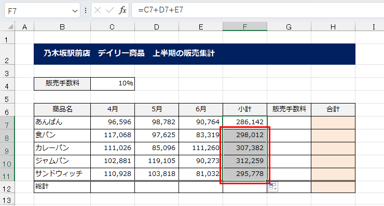The width and height of the screenshot is (384, 206).
Task: Click the cell with value 111,260
Action: 201,149
